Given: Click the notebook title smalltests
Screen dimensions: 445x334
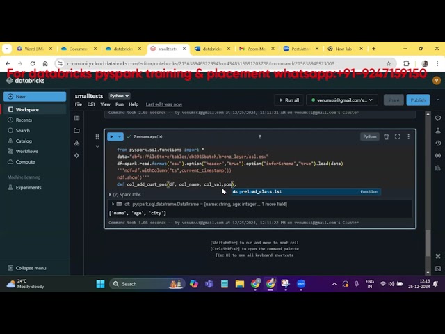Looking at the screenshot, I should point(89,96).
